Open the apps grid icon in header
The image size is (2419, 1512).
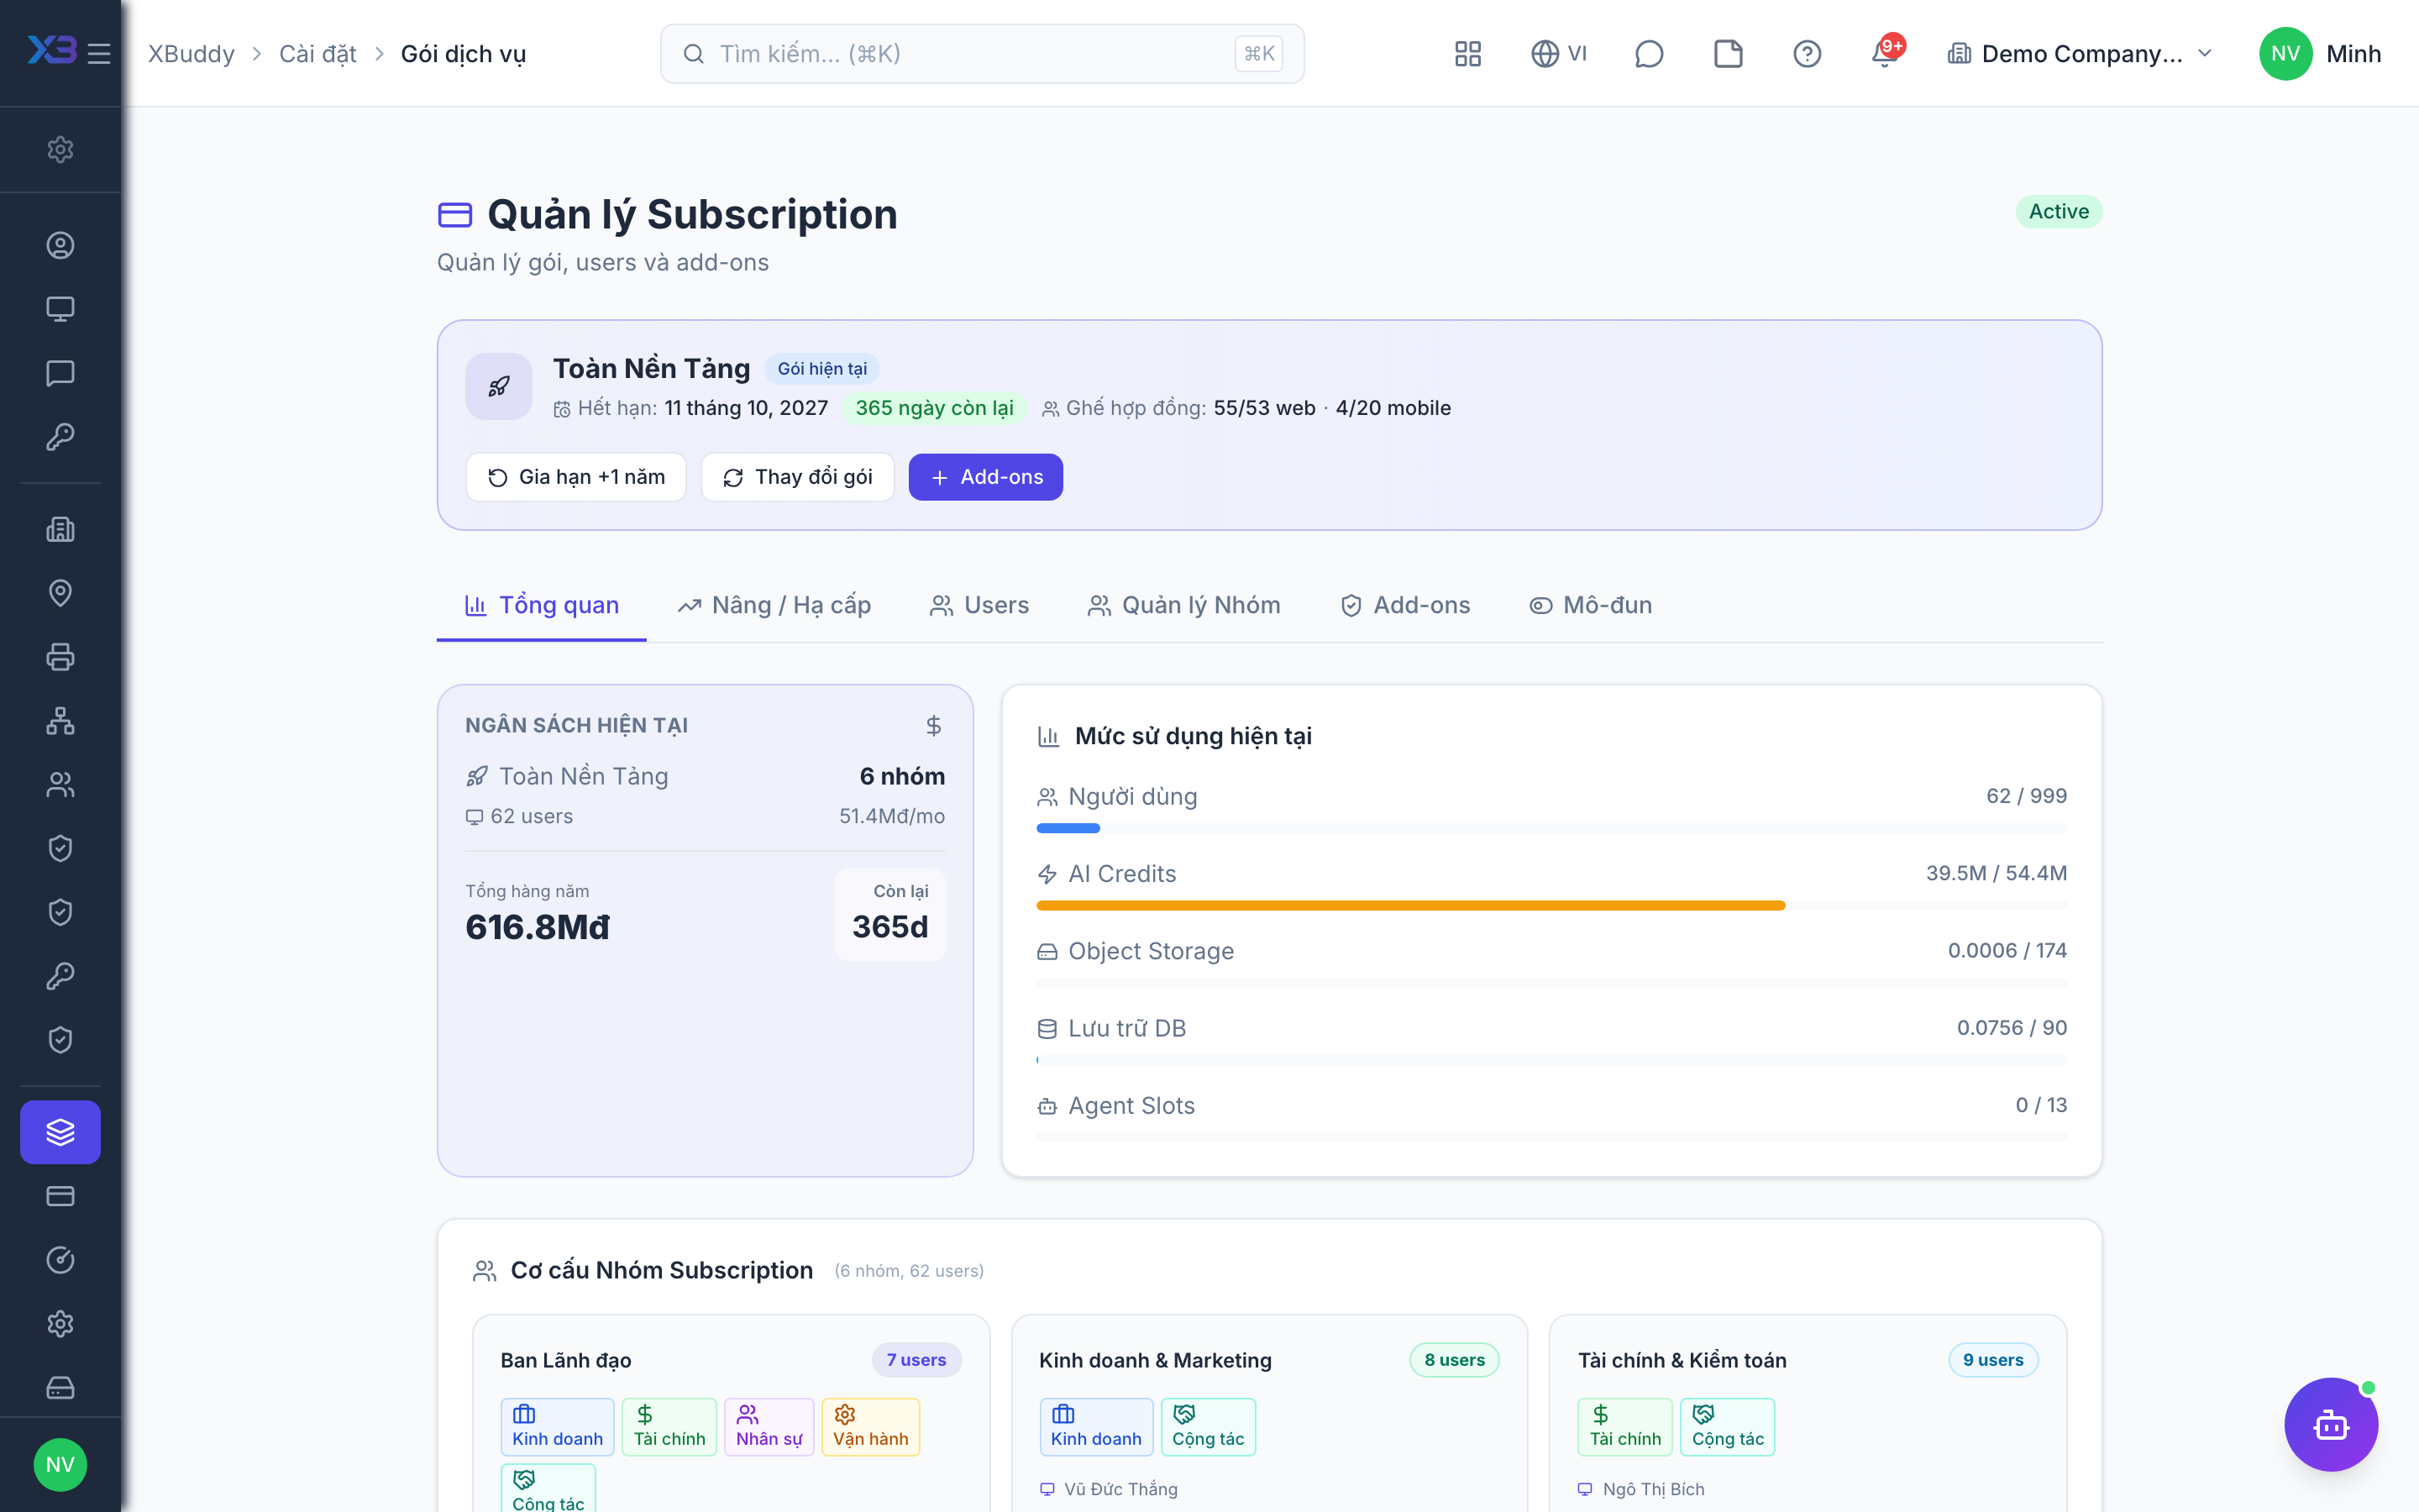tap(1467, 53)
